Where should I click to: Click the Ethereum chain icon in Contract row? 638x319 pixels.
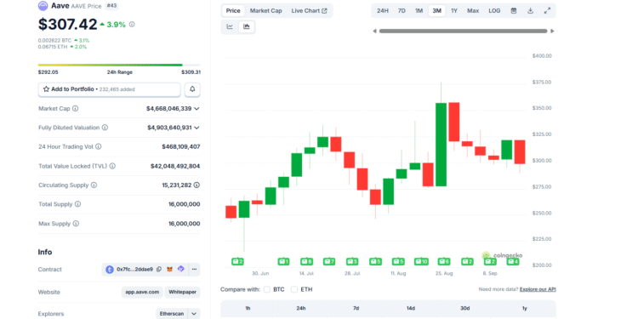[x=110, y=270]
